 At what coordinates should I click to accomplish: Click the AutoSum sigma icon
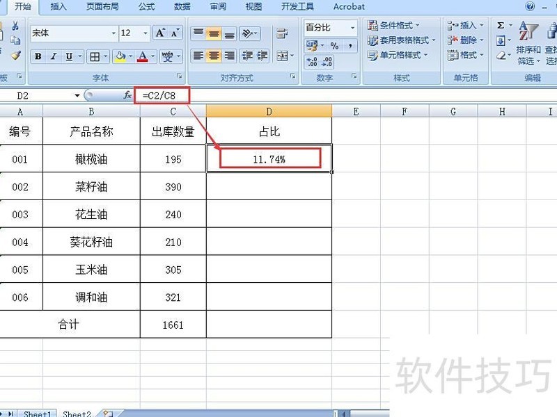click(501, 26)
